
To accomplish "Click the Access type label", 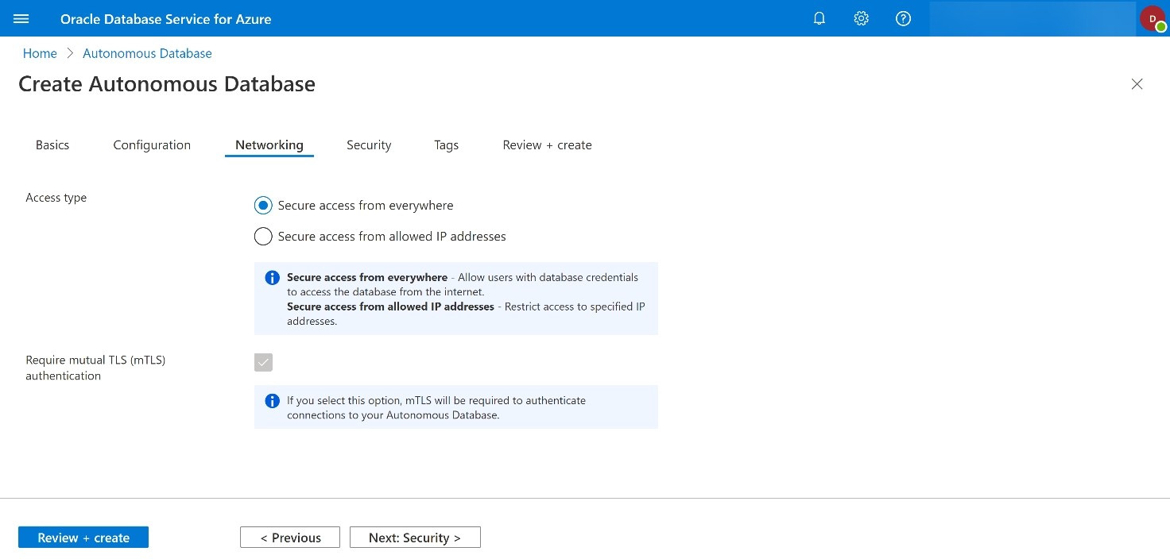I will pyautogui.click(x=56, y=198).
